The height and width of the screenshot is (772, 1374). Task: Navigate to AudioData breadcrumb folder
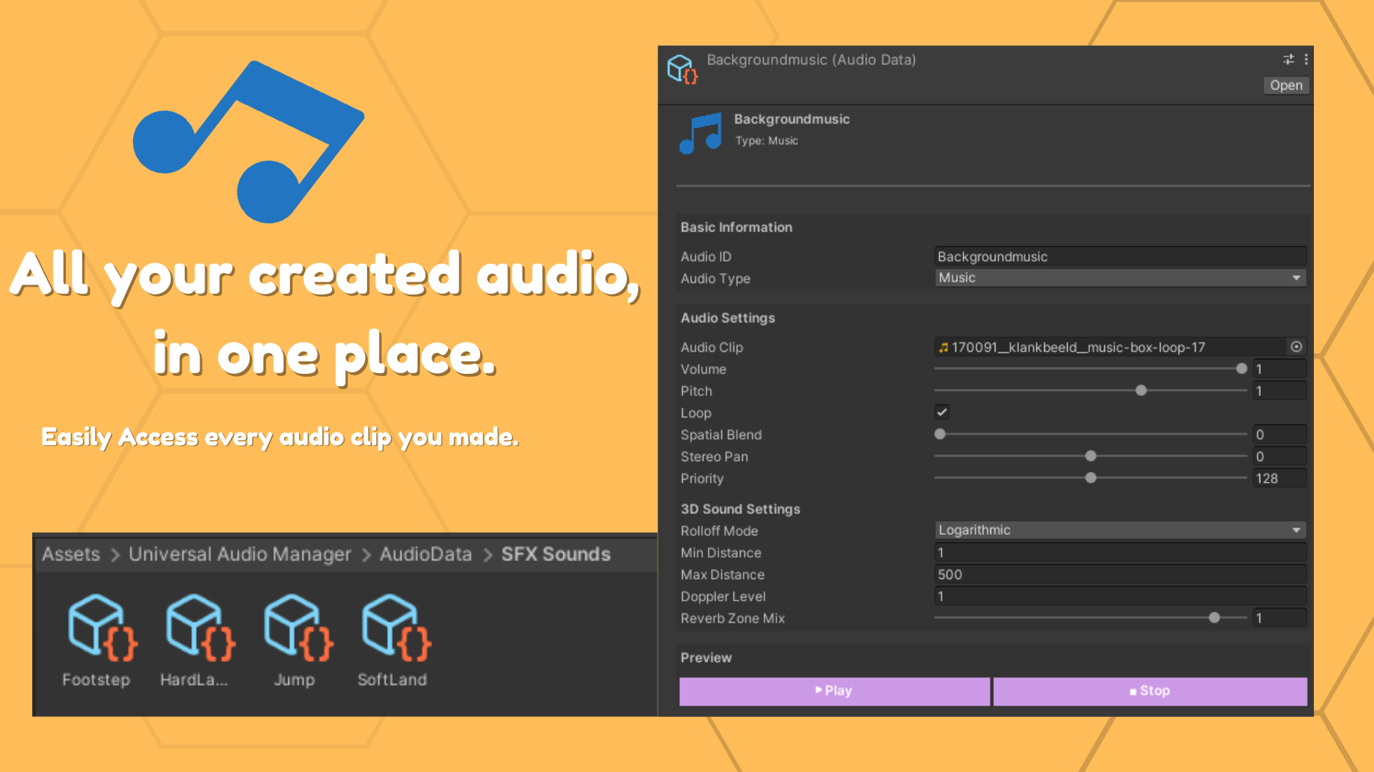click(425, 554)
